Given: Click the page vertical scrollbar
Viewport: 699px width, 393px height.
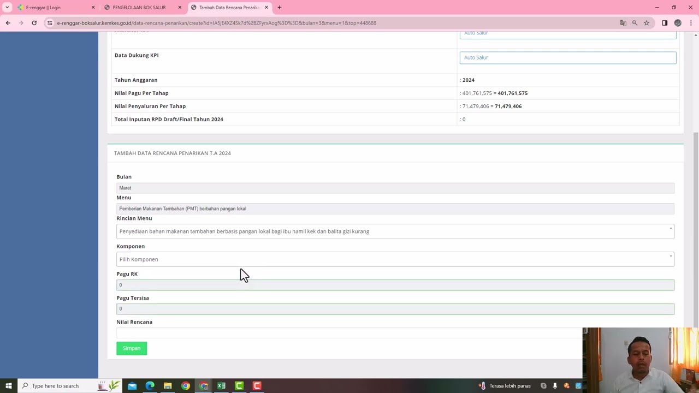Looking at the screenshot, I should click(x=696, y=229).
